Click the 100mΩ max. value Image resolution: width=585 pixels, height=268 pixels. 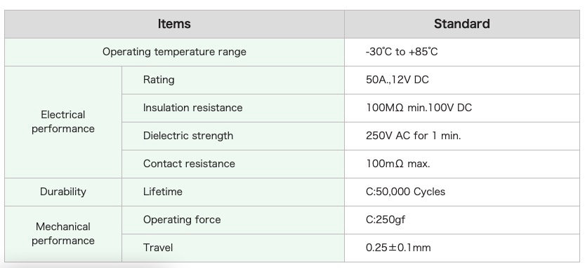click(397, 164)
